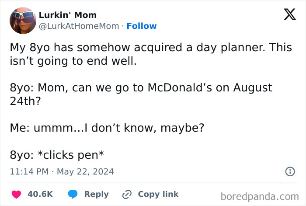Click the chain link copy icon
The image size is (306, 206).
127,194
